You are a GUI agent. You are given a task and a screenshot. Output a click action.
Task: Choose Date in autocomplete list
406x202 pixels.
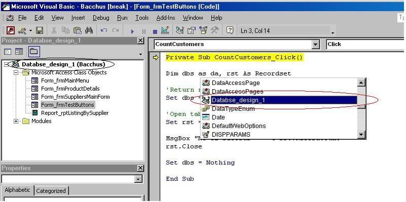[x=218, y=117]
